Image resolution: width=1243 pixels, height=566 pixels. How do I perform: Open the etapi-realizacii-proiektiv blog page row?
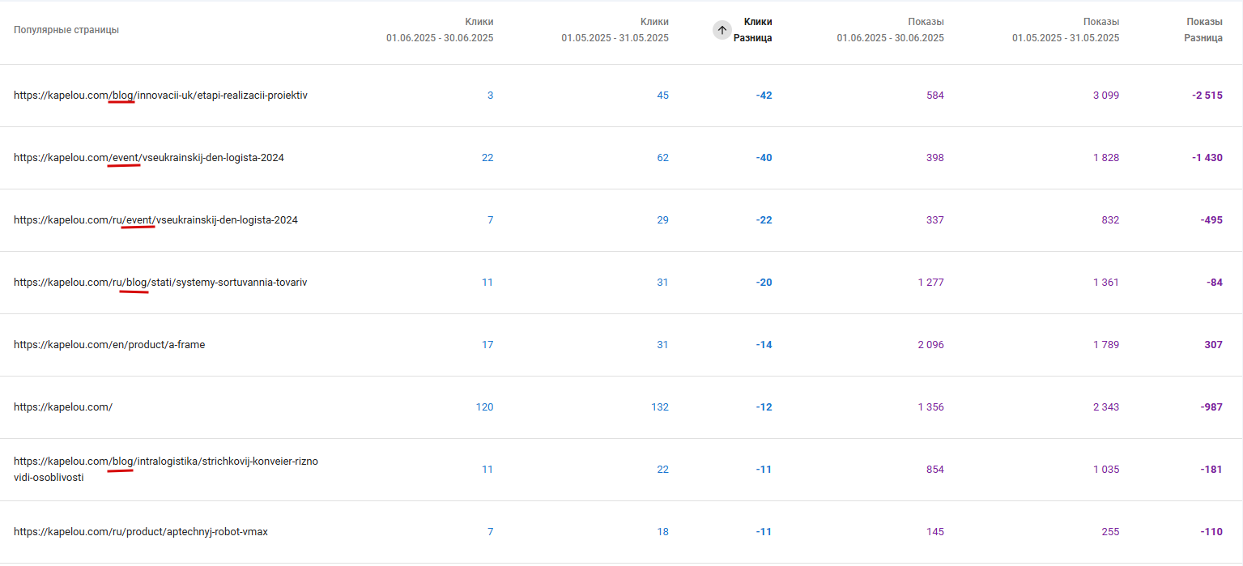point(621,96)
